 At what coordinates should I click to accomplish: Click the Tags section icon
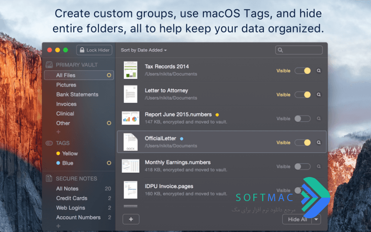click(x=49, y=143)
